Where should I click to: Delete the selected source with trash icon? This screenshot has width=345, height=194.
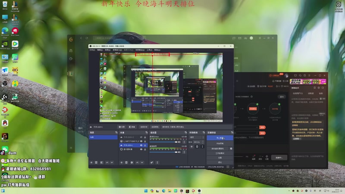click(x=126, y=163)
